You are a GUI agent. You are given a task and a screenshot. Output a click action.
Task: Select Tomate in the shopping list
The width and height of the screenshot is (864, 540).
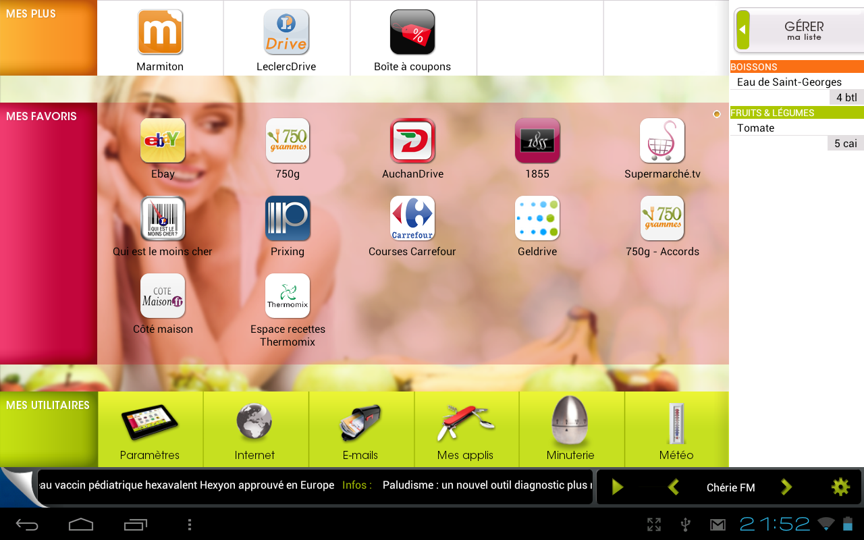(x=756, y=128)
